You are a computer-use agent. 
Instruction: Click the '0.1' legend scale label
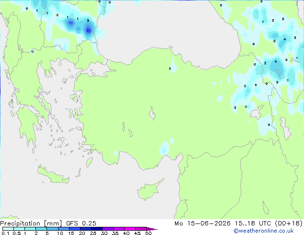pyautogui.click(x=5, y=233)
